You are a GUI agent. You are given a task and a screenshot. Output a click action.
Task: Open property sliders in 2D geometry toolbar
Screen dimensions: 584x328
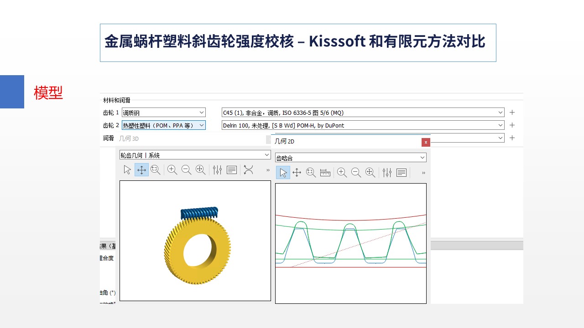pyautogui.click(x=387, y=173)
